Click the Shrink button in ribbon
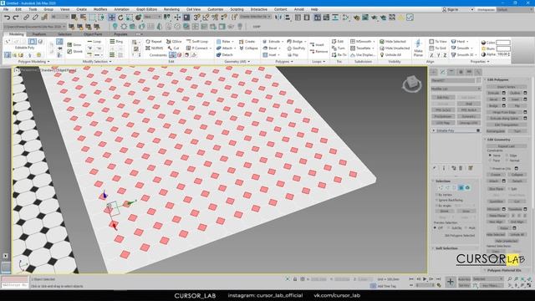Image resolution: width=535 pixels, height=301 pixels. [x=75, y=52]
